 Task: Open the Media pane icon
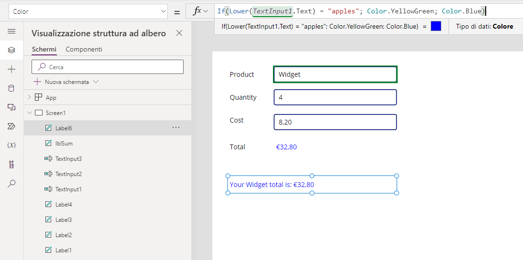tap(11, 107)
